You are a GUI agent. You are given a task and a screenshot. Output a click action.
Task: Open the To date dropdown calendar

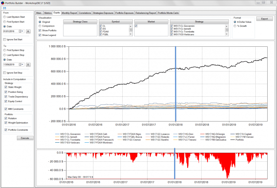(x=22, y=65)
